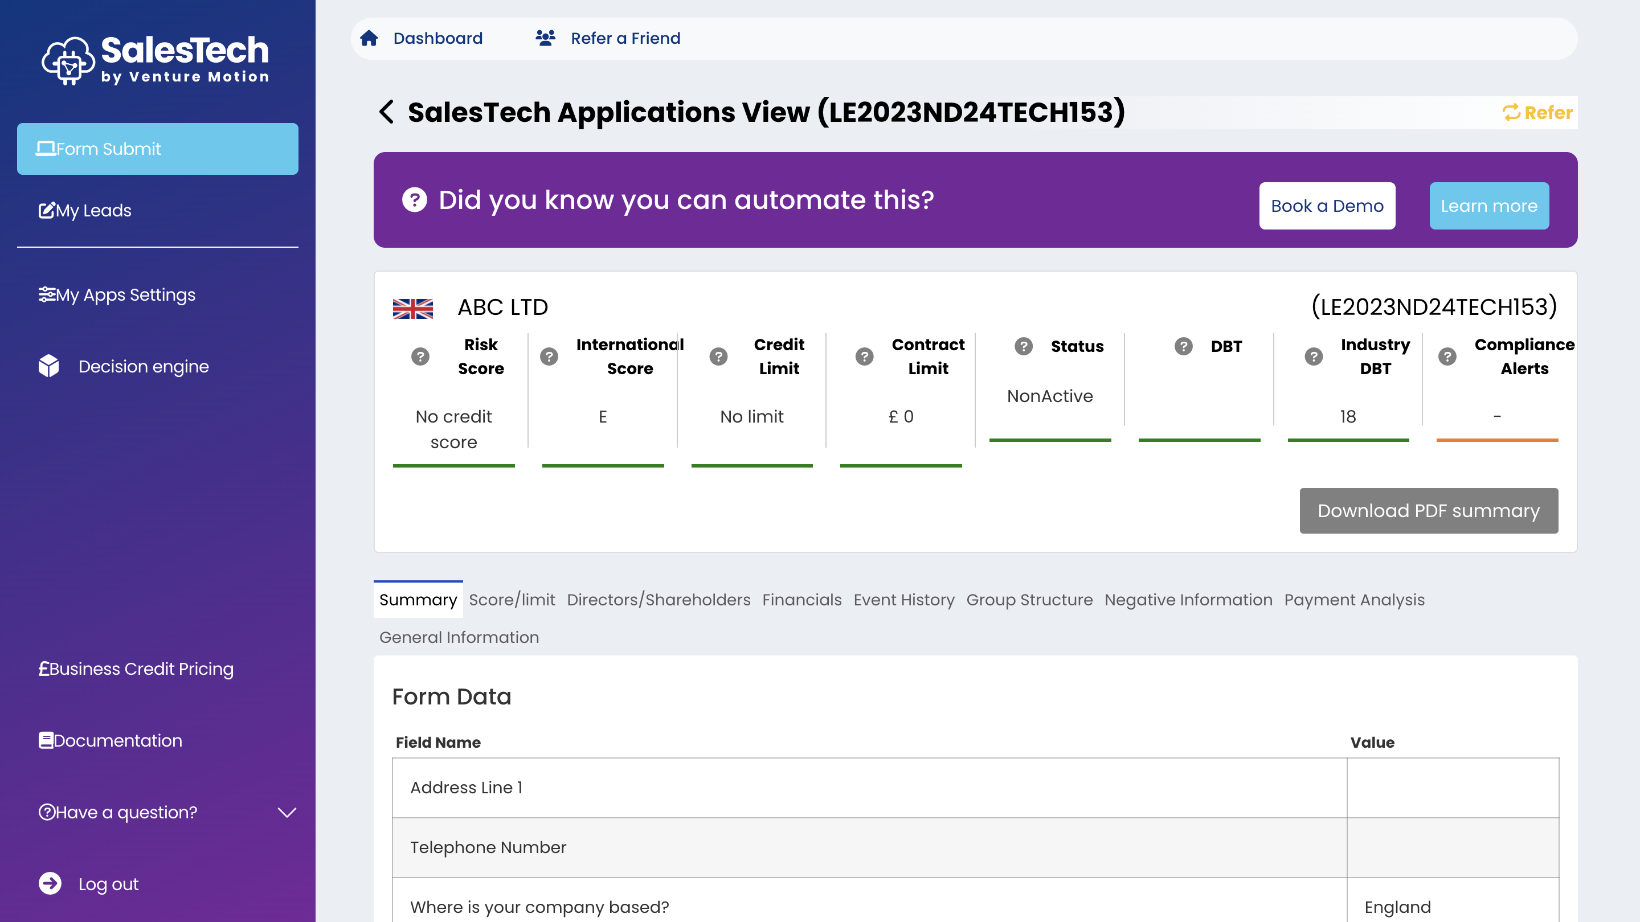Image resolution: width=1640 pixels, height=922 pixels.
Task: Click the Download PDF summary button
Action: pyautogui.click(x=1429, y=511)
